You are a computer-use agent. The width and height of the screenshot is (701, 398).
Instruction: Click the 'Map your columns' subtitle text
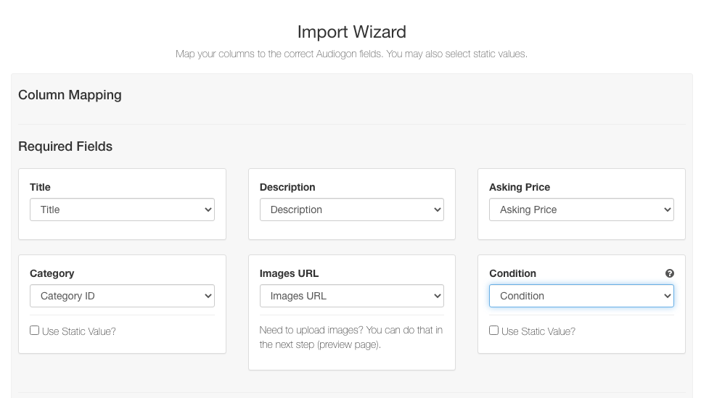351,54
